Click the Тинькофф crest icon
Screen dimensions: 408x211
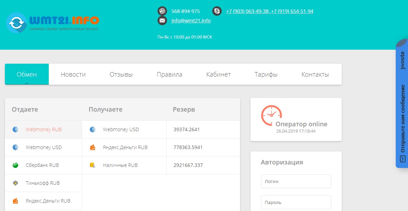[15, 183]
